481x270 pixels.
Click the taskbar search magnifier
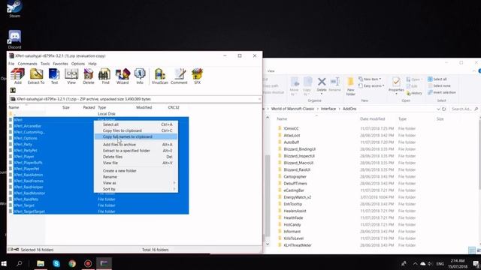click(20, 263)
